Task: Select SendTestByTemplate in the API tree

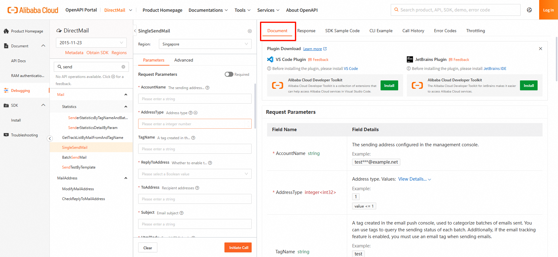Action: pos(79,167)
